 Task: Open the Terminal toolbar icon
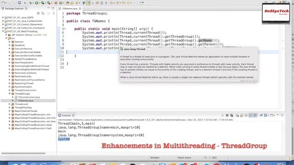click(x=19, y=3)
